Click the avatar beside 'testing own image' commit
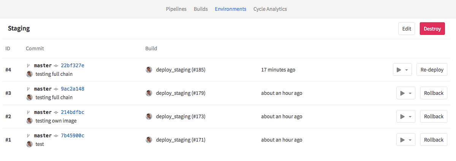This screenshot has height=161, width=456. 29,121
